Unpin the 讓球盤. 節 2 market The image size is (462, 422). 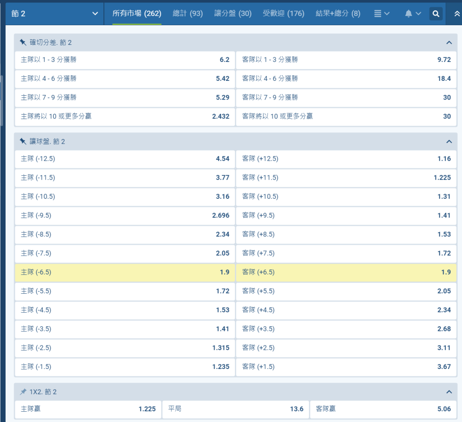pyautogui.click(x=23, y=142)
